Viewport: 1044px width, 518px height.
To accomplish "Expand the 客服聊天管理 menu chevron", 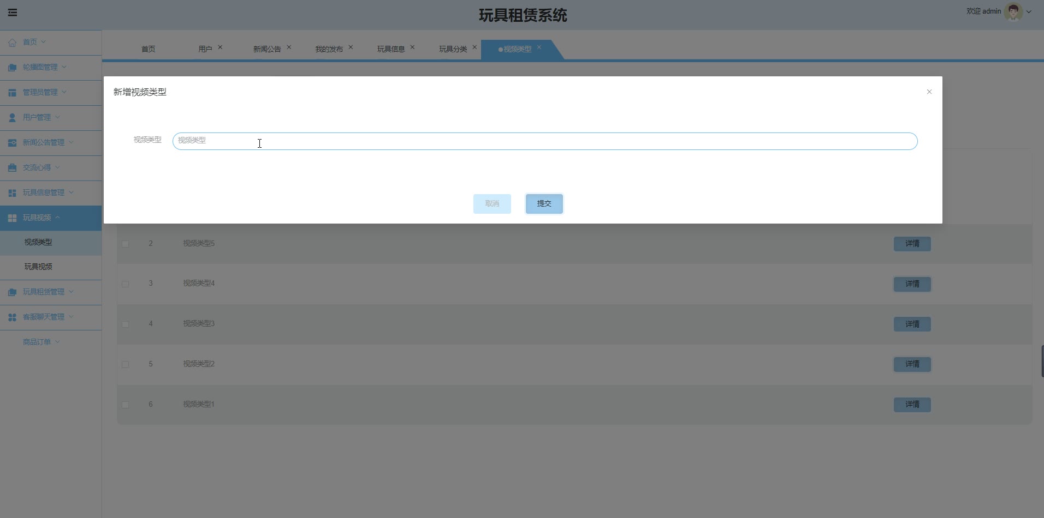I will pos(71,317).
